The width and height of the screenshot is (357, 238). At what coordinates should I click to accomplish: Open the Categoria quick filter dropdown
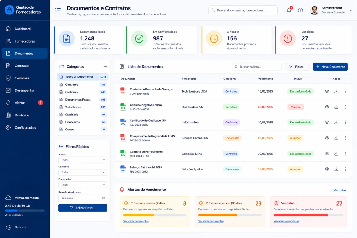point(83,172)
